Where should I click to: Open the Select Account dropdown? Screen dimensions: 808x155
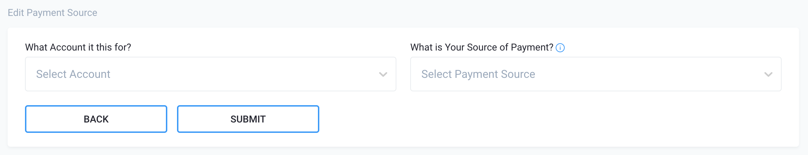211,74
